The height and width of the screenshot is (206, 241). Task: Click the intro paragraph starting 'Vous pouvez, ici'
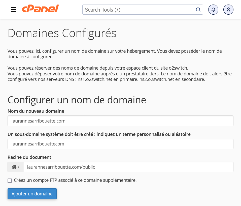[x=115, y=54]
